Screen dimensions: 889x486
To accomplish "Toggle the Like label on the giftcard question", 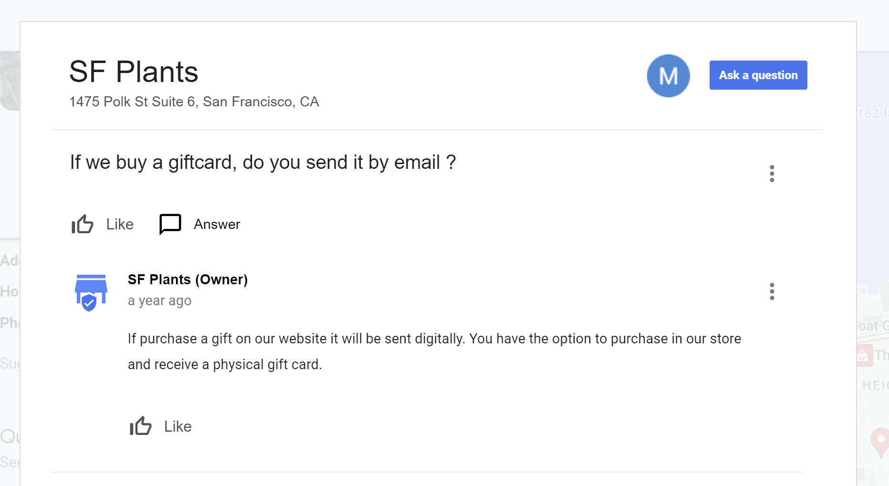I will (120, 224).
